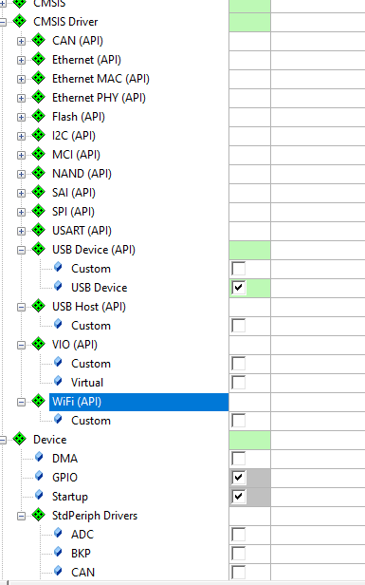
Task: Collapse the StdPeriph Drivers node
Action: tap(21, 517)
